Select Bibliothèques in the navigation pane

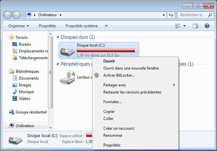tap(27, 71)
